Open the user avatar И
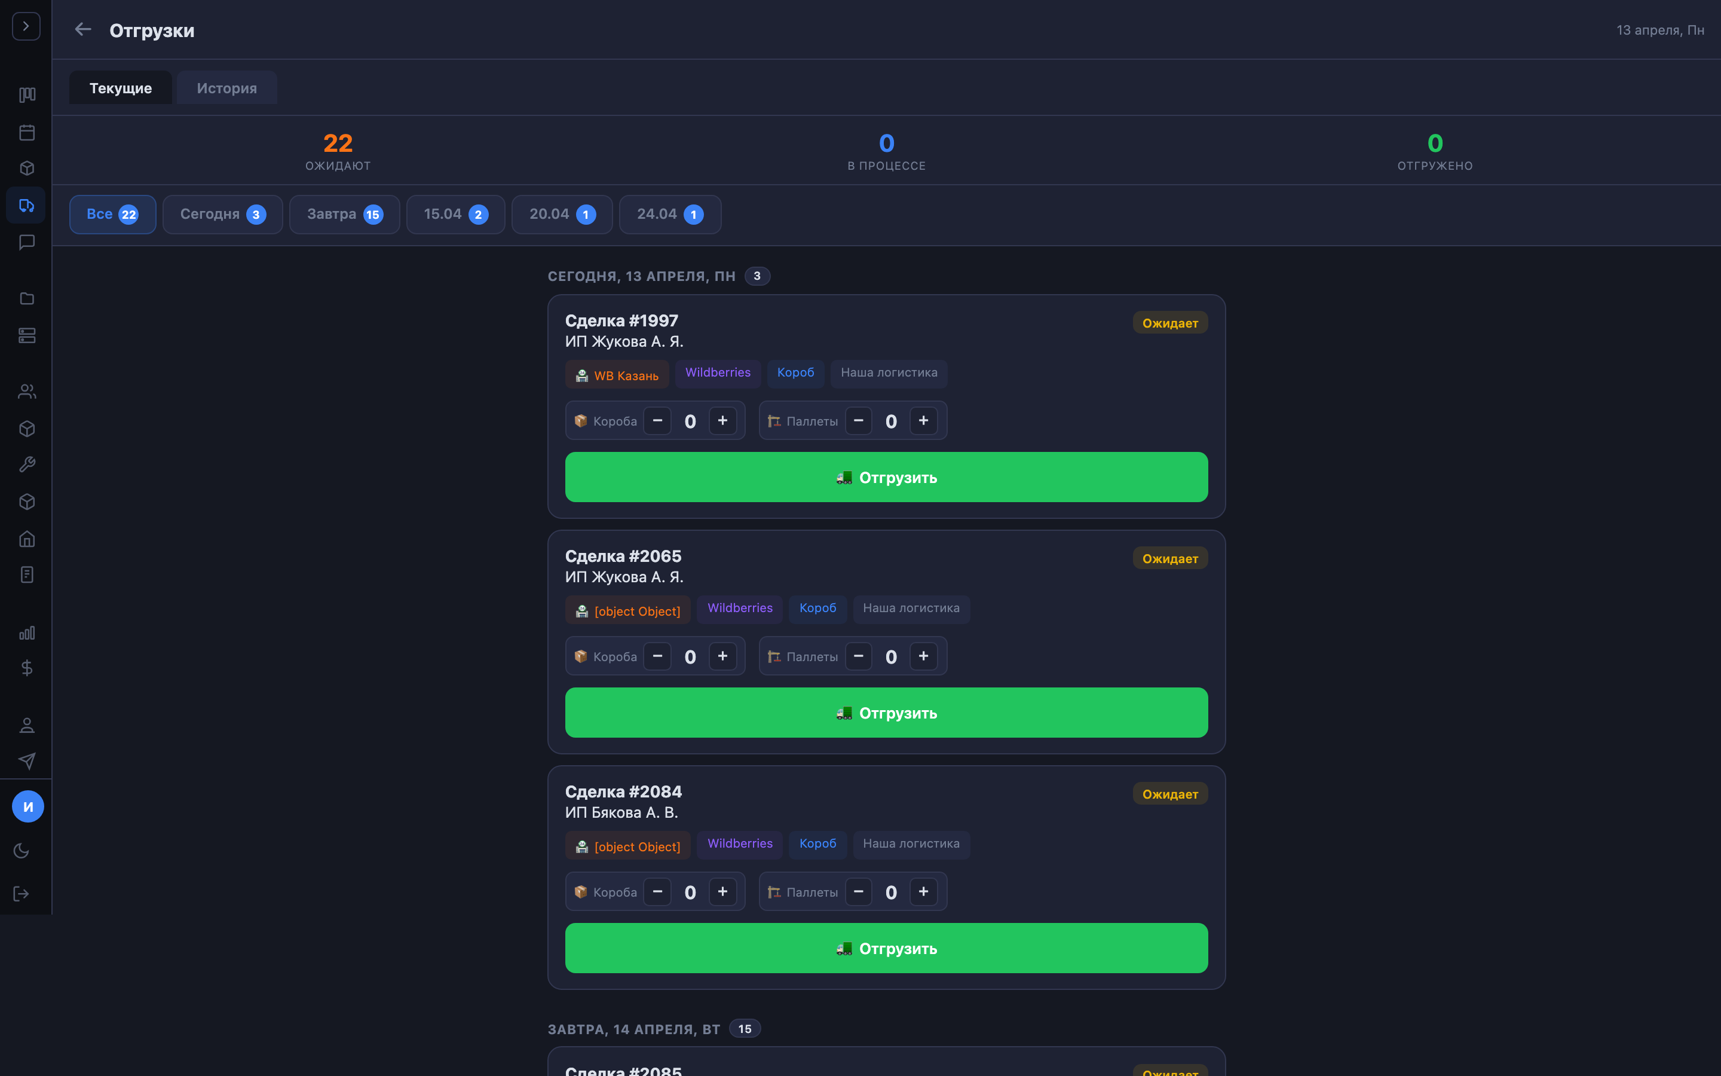 [27, 806]
